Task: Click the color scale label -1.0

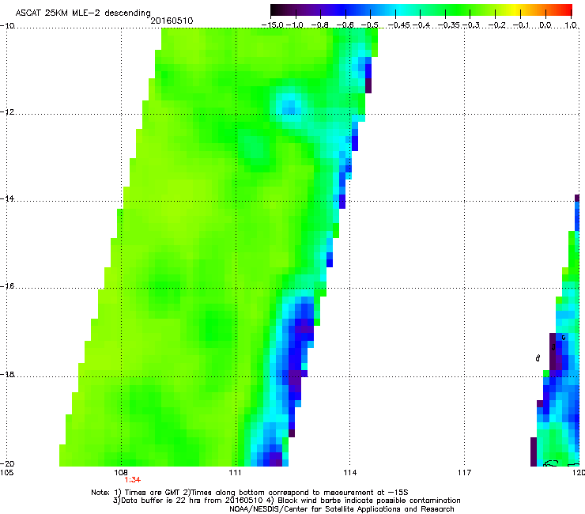Action: pyautogui.click(x=295, y=25)
